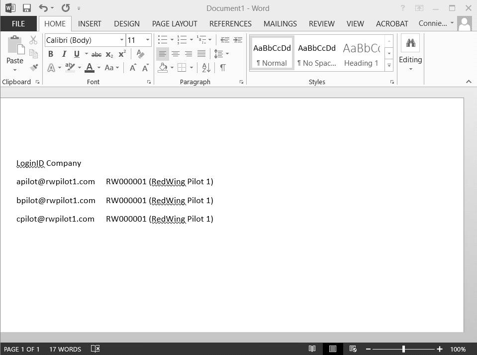The height and width of the screenshot is (355, 477).
Task: Center align the paragraph
Action: pos(176,54)
